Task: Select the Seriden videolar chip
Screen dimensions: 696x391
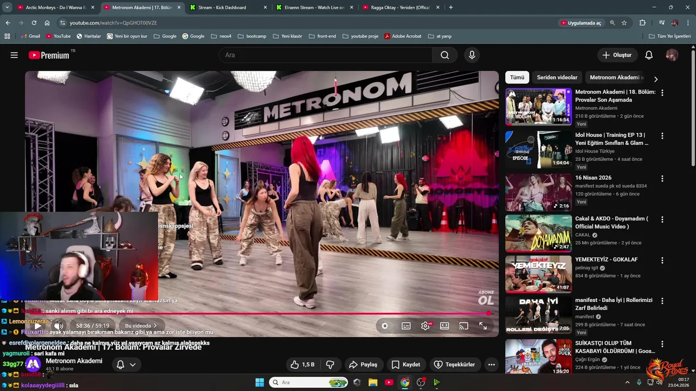Action: [557, 77]
